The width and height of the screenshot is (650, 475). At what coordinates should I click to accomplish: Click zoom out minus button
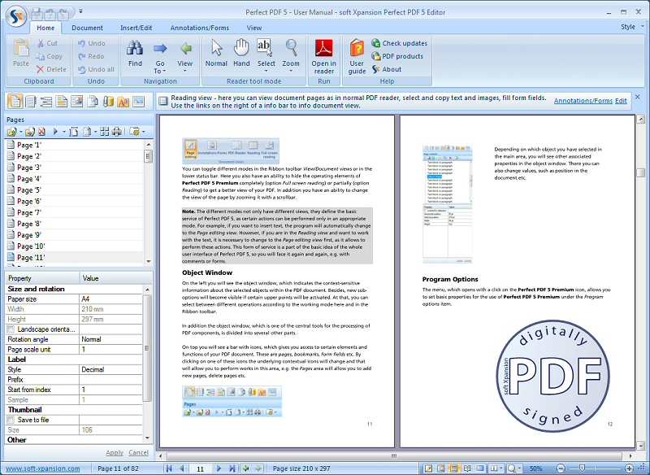click(x=560, y=468)
